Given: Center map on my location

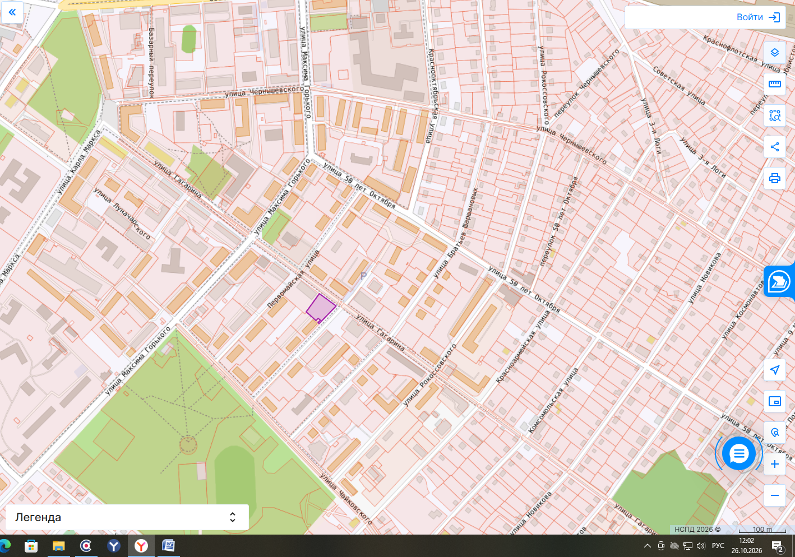Looking at the screenshot, I should coord(775,370).
